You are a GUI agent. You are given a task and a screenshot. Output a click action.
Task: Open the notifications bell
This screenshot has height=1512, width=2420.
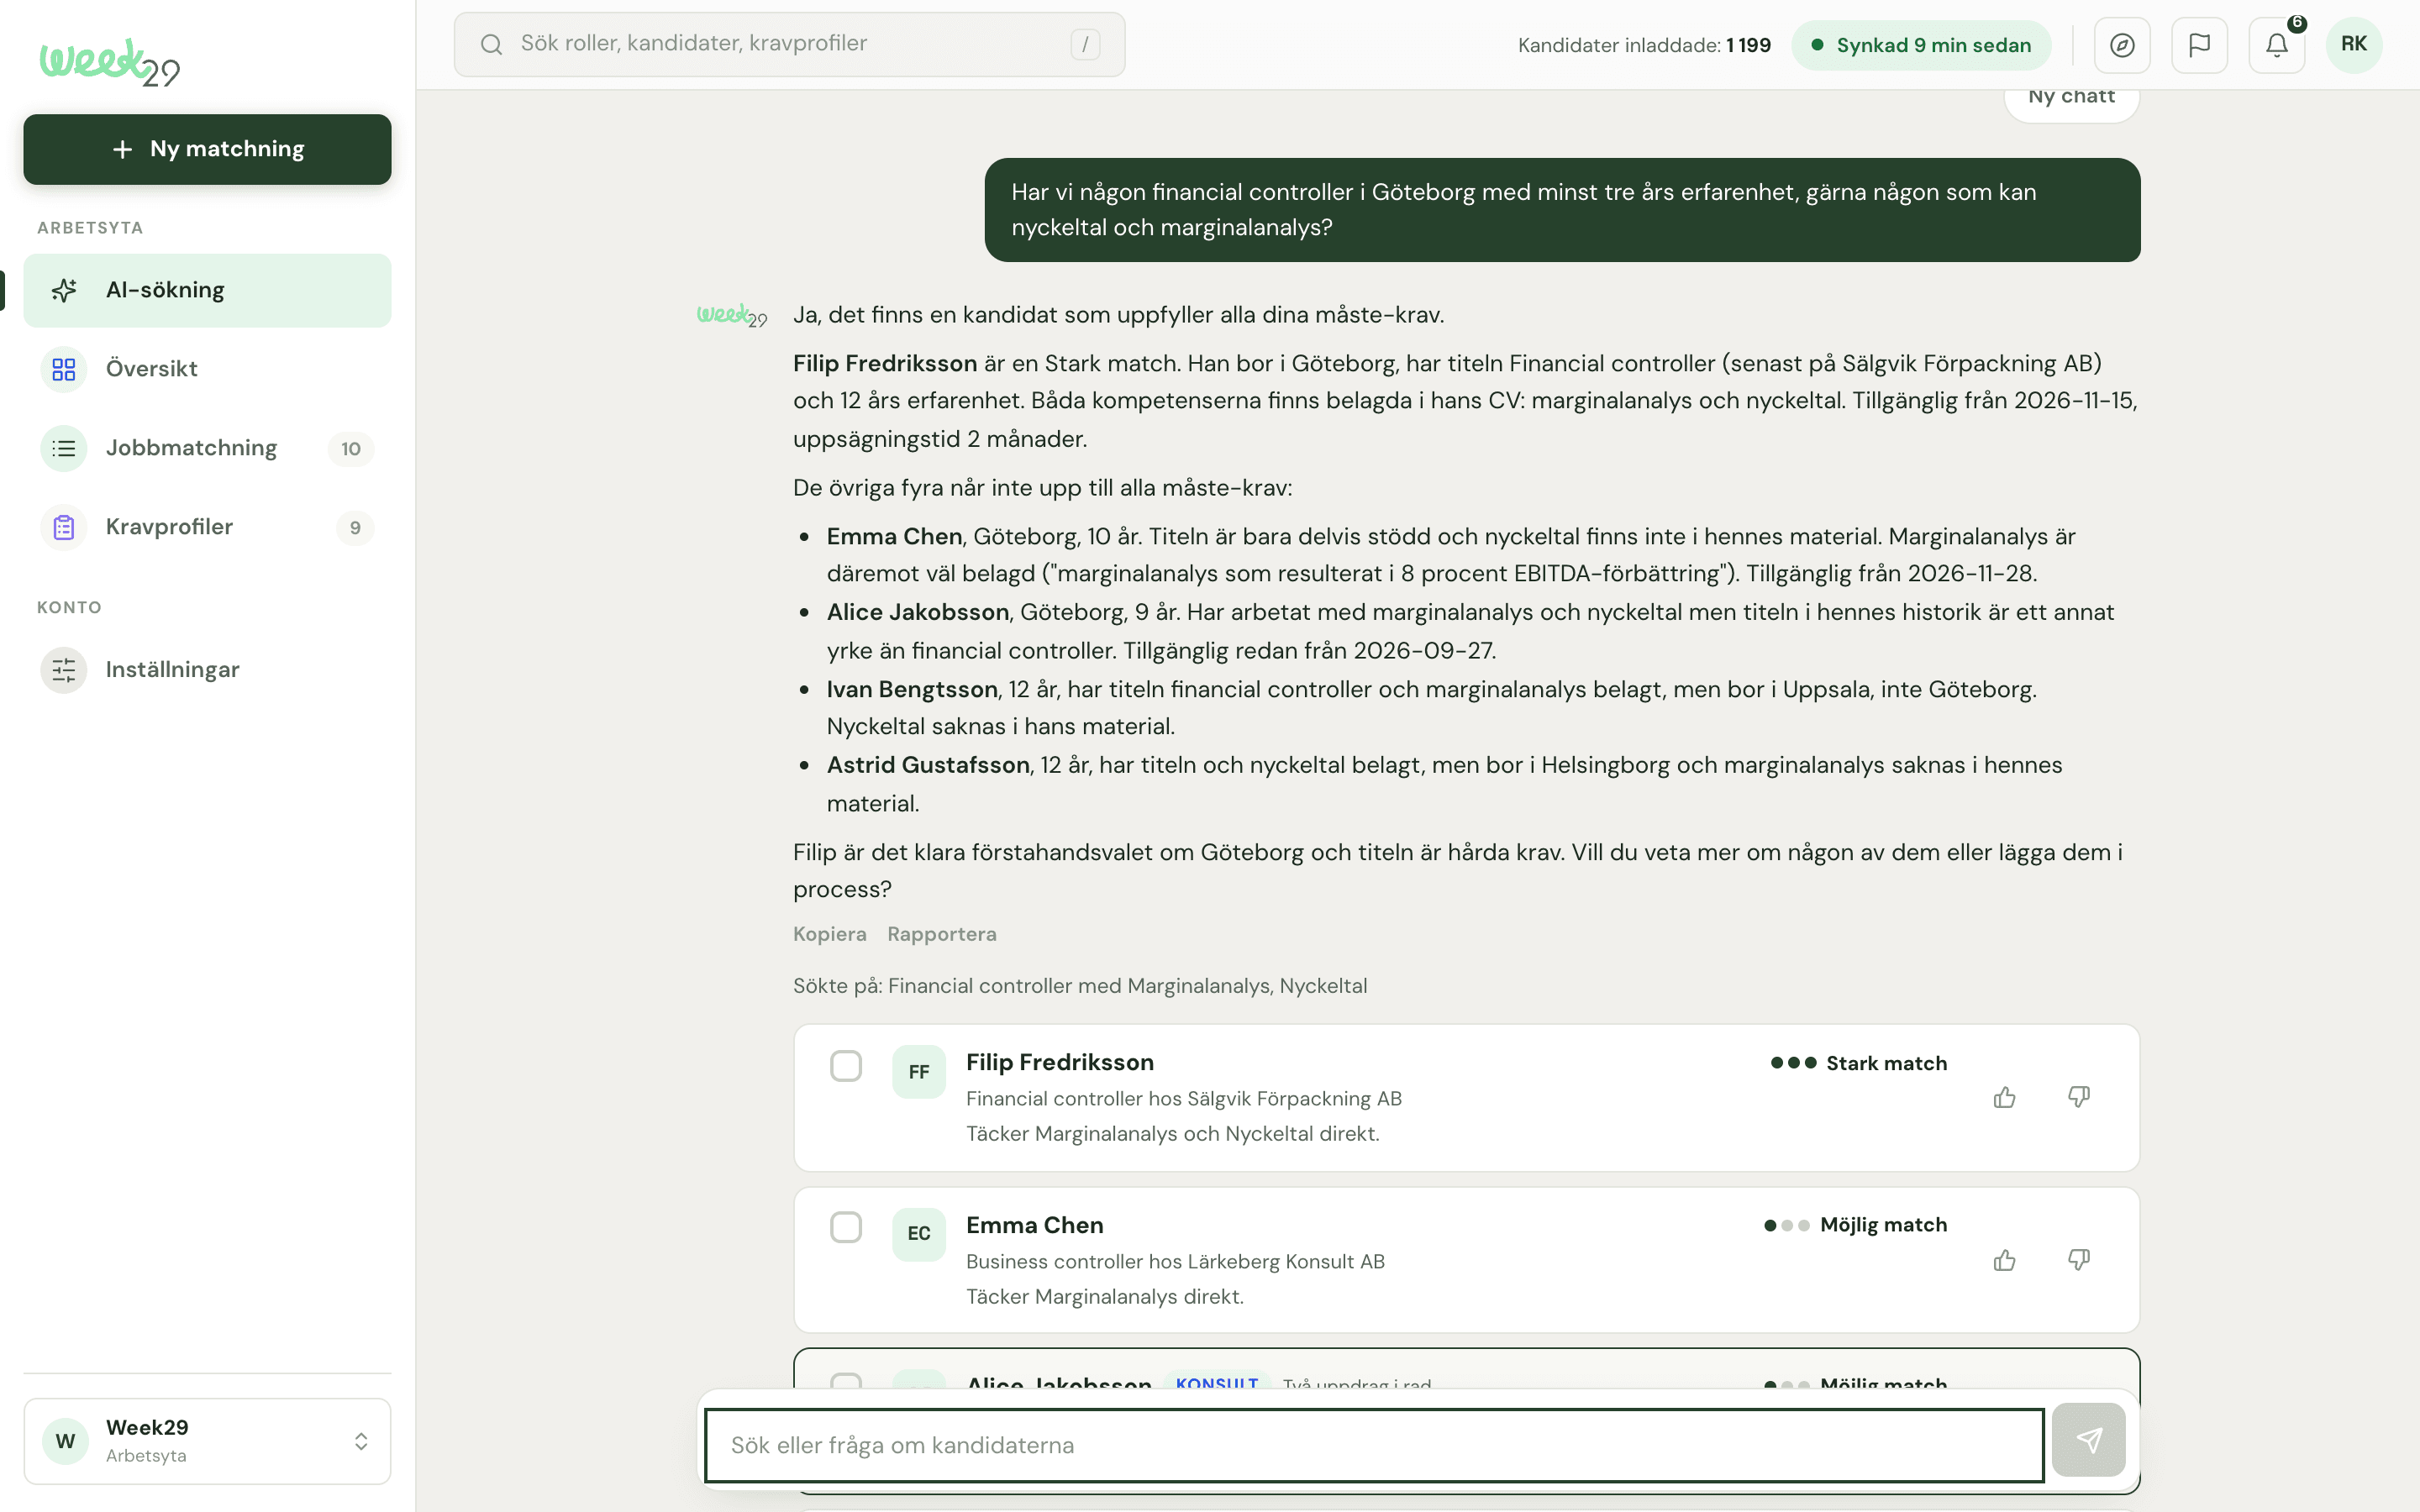coord(2277,45)
